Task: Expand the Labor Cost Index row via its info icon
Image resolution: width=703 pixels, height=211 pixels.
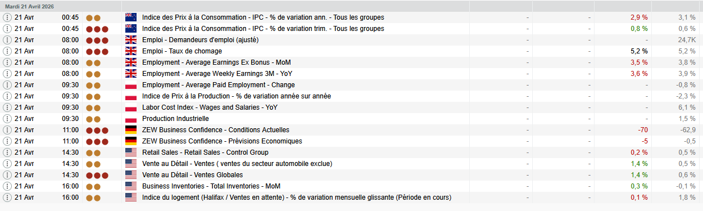Action: (7, 107)
